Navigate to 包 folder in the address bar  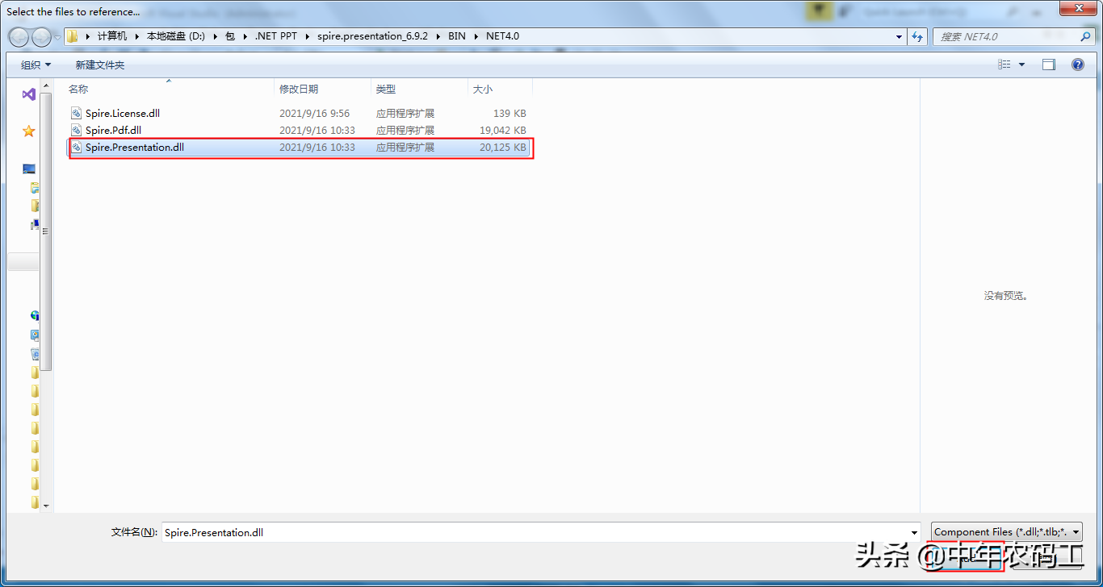pos(229,36)
